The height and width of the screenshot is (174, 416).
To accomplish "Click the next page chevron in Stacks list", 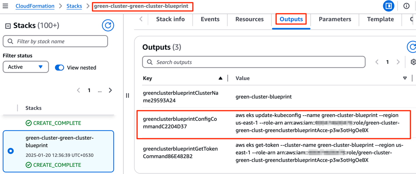I will pos(110,90).
